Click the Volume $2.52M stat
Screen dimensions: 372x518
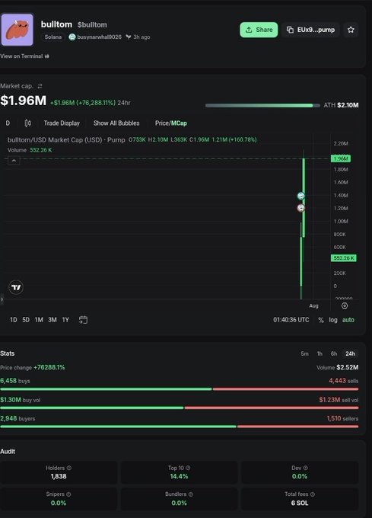point(337,368)
